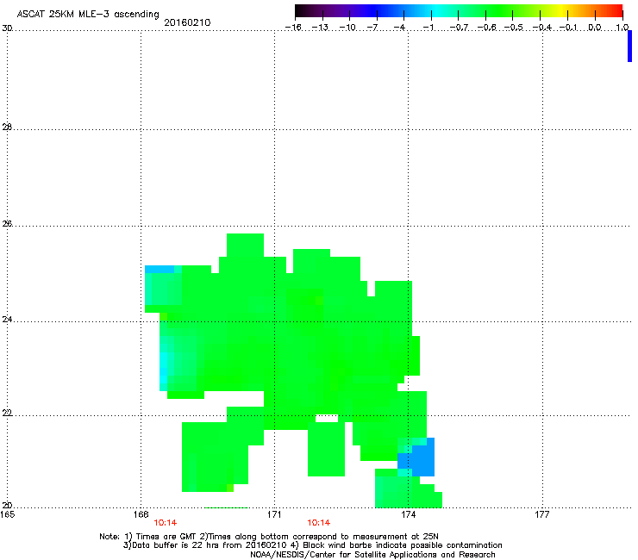Viewport: 638px width, 560px height.
Task: Click the NOAA/NESDIS credit line
Action: (372, 555)
